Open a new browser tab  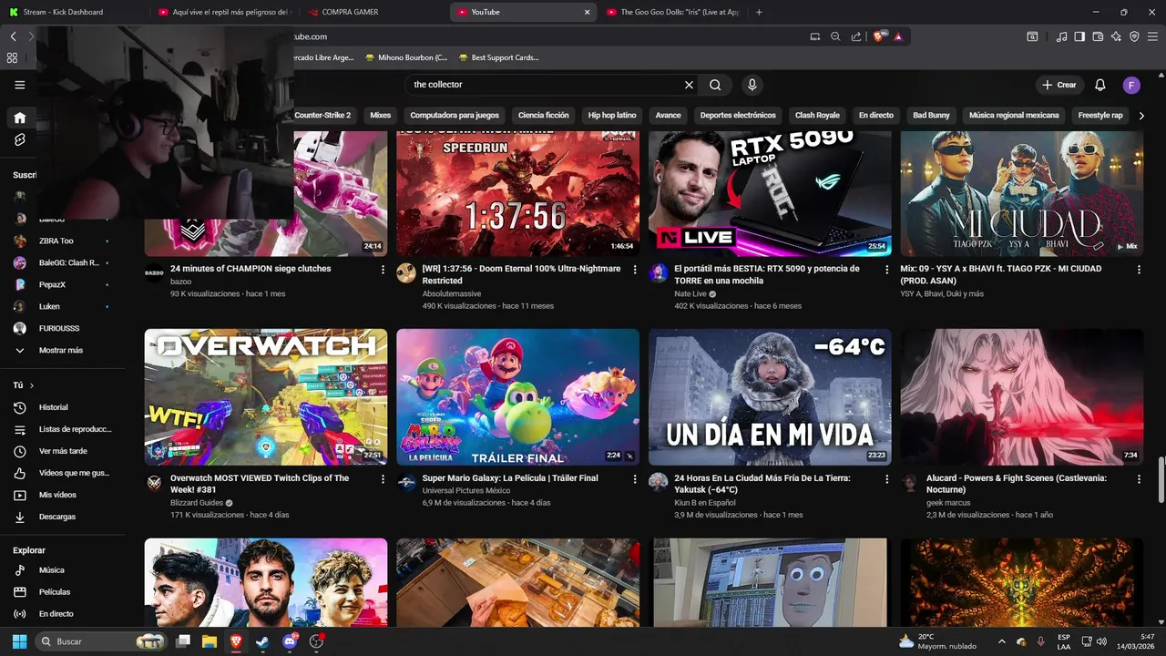click(x=759, y=12)
